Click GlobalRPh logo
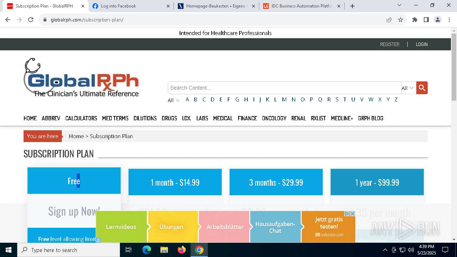Screen dimensions: 457x257 [81, 78]
